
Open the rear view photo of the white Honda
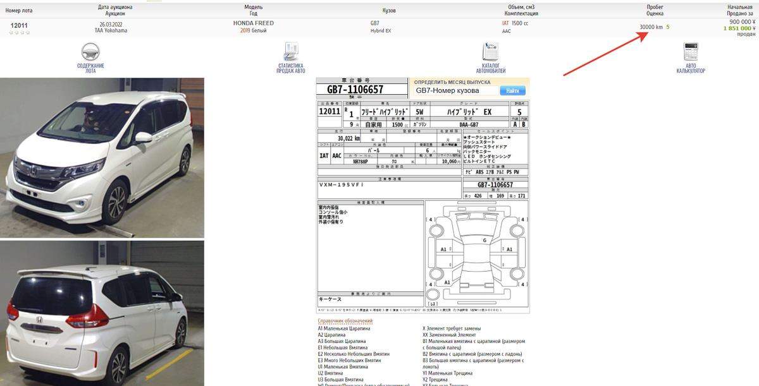[102, 313]
